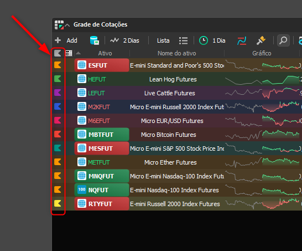The image size is (302, 251).
Task: Click the purple flag on LEFUT row
Action: pos(58,93)
